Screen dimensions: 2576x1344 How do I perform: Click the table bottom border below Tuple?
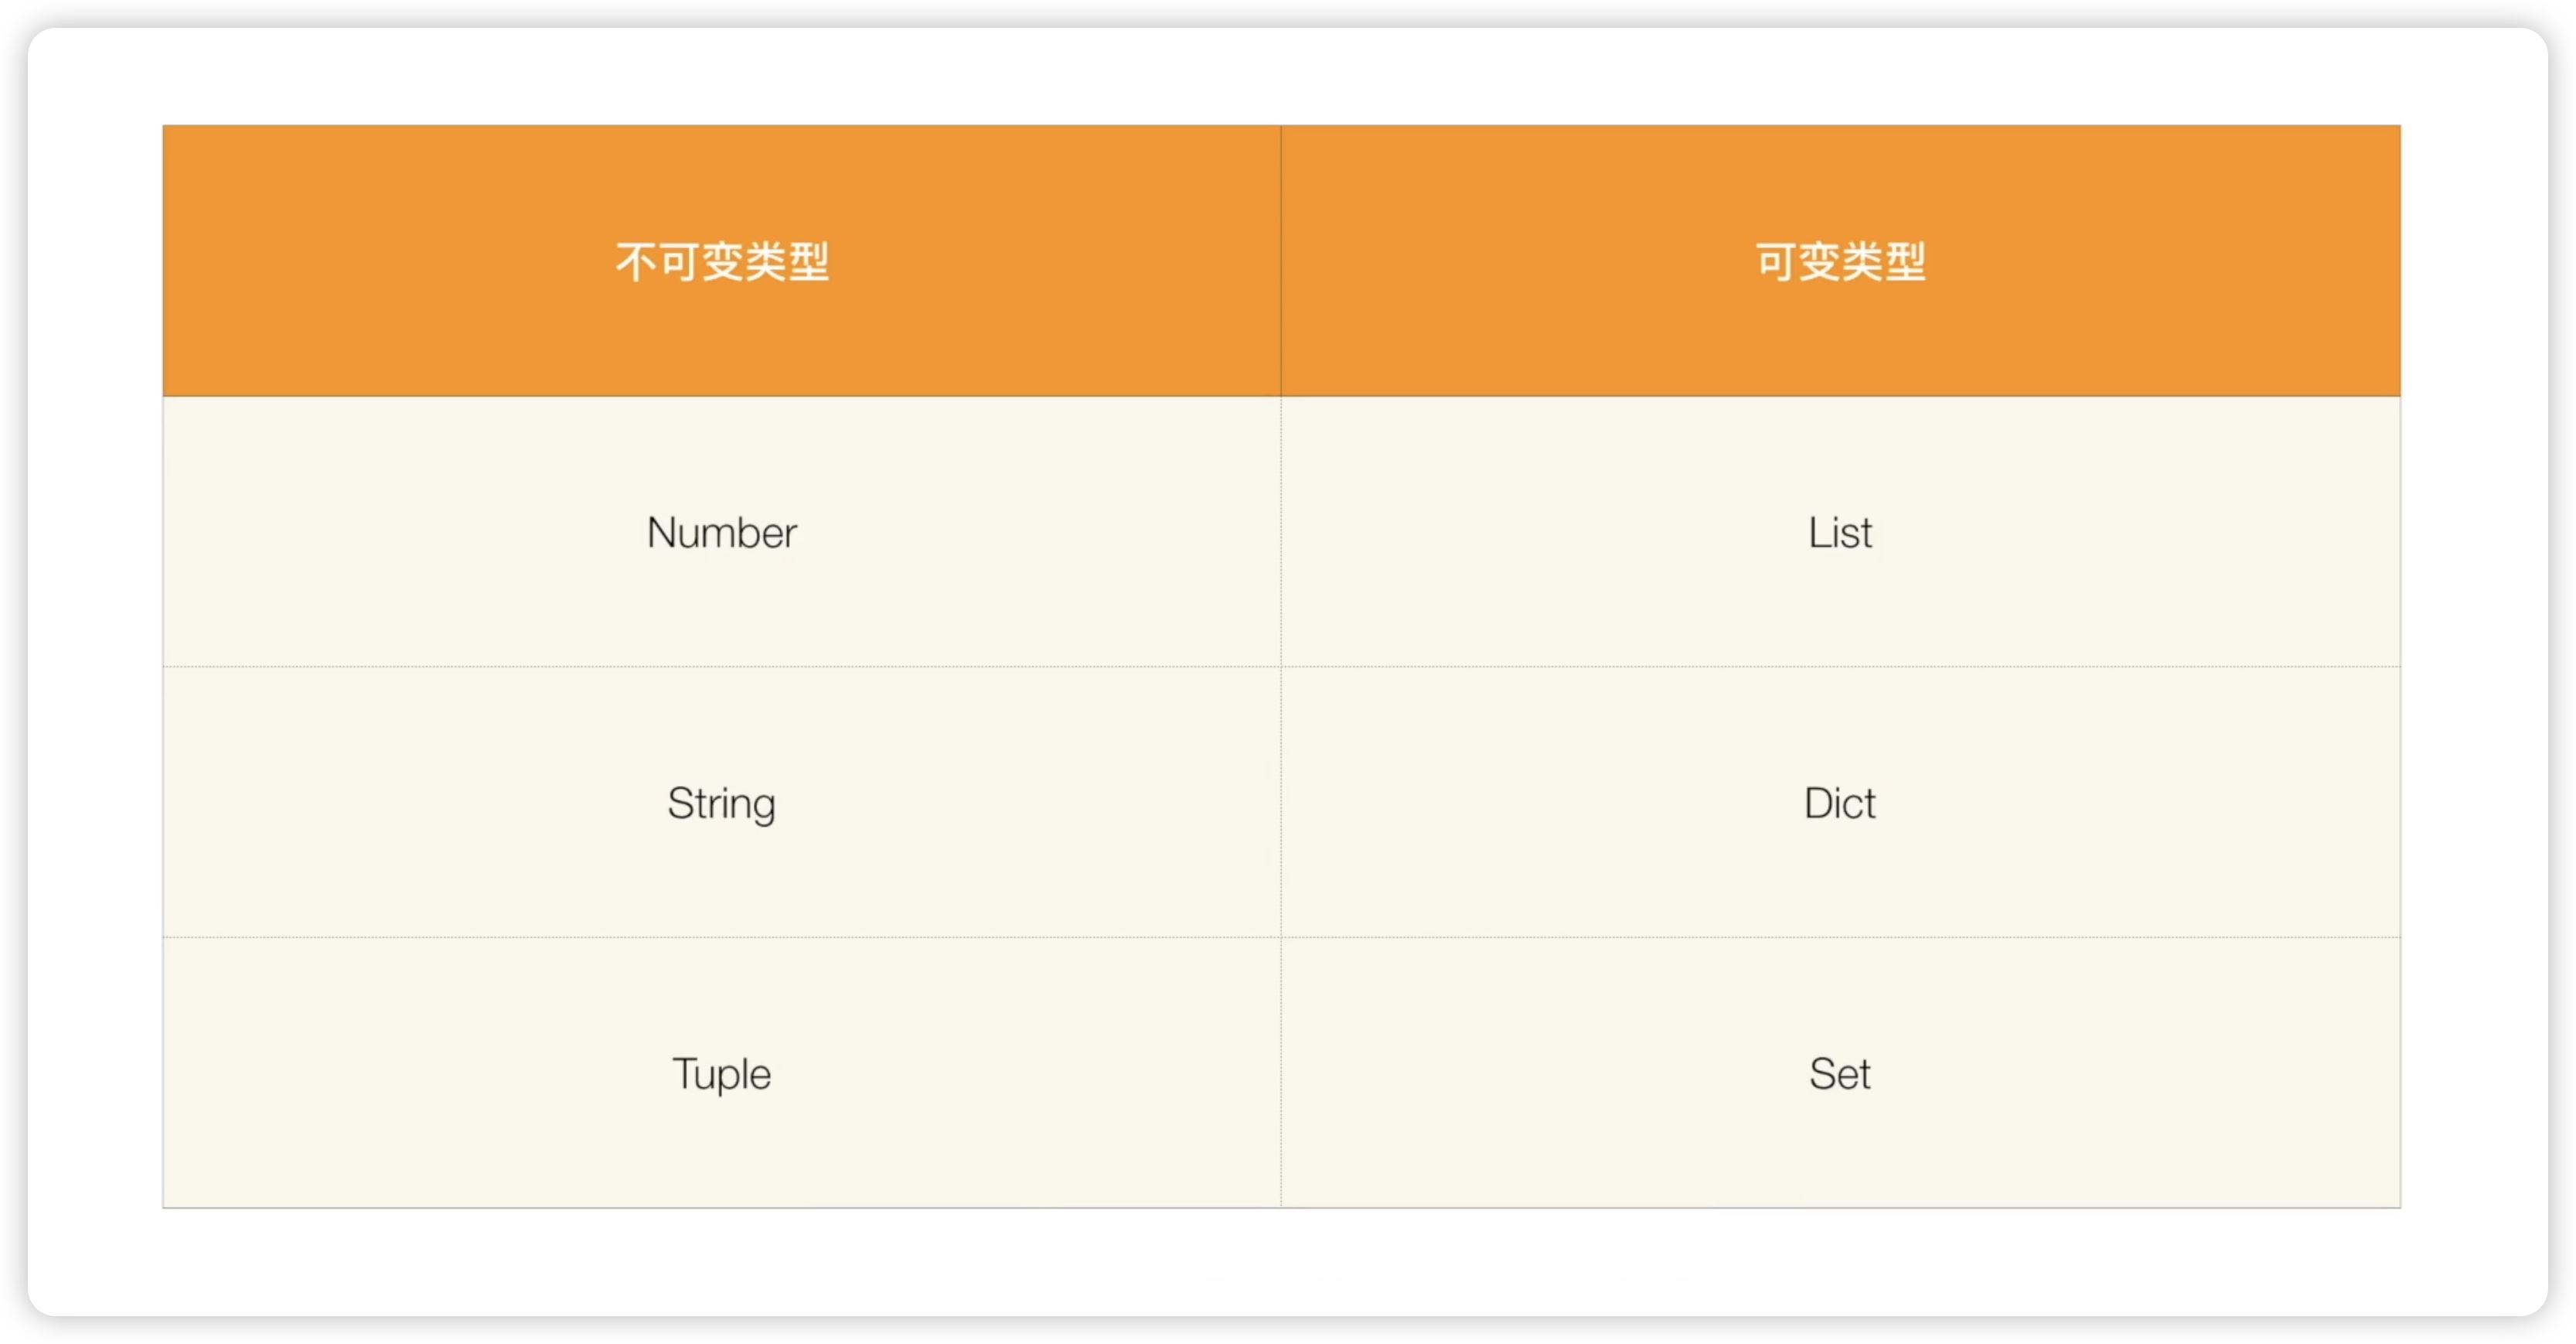click(721, 1208)
